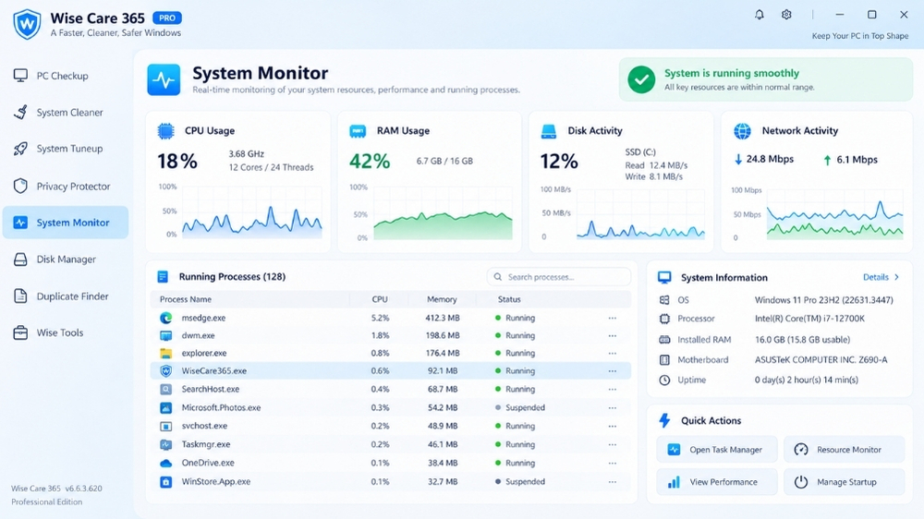Open more options for SearchHost.exe
Image resolution: width=924 pixels, height=519 pixels.
point(613,390)
